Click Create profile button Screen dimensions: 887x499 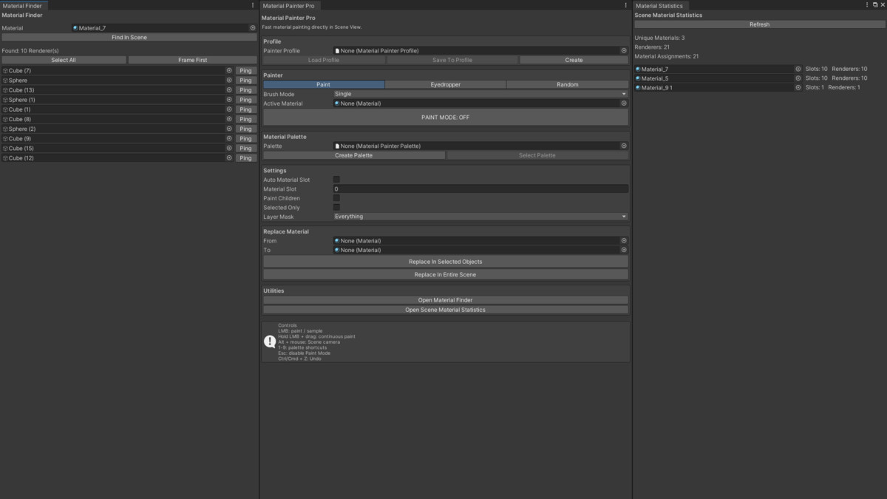(x=574, y=60)
